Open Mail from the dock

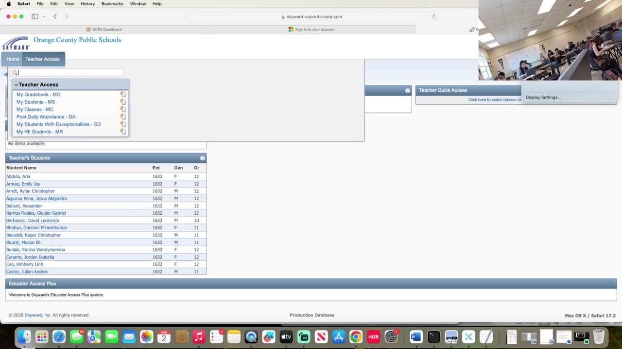(x=129, y=336)
